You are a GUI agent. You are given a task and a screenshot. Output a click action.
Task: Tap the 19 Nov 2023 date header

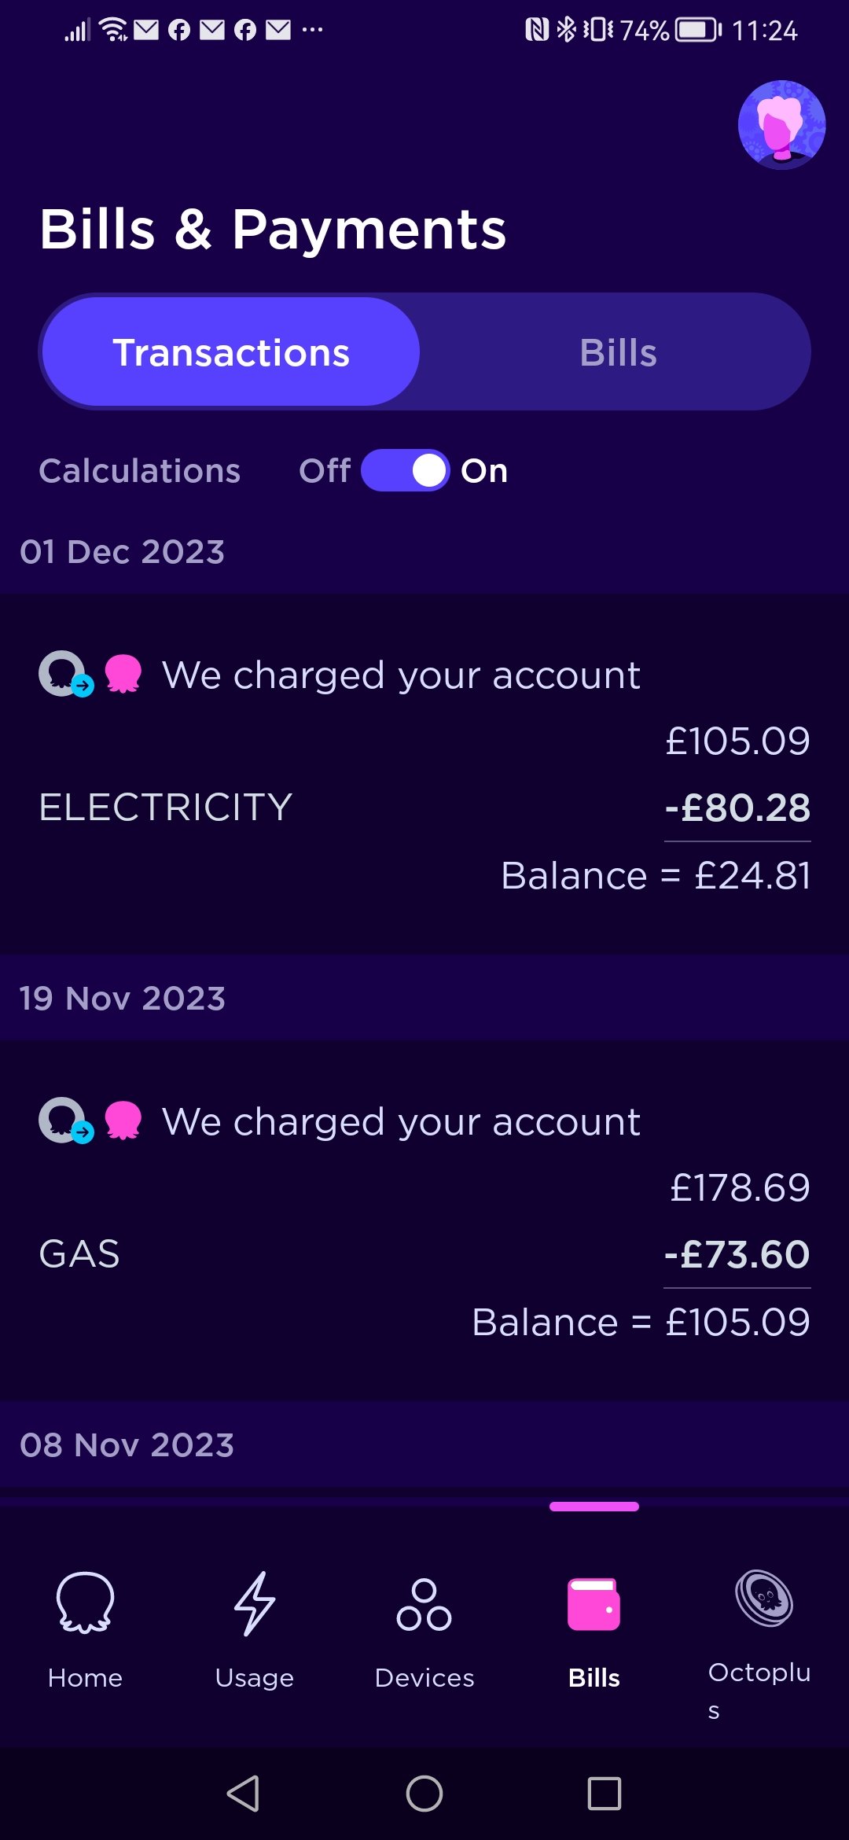[x=123, y=999]
